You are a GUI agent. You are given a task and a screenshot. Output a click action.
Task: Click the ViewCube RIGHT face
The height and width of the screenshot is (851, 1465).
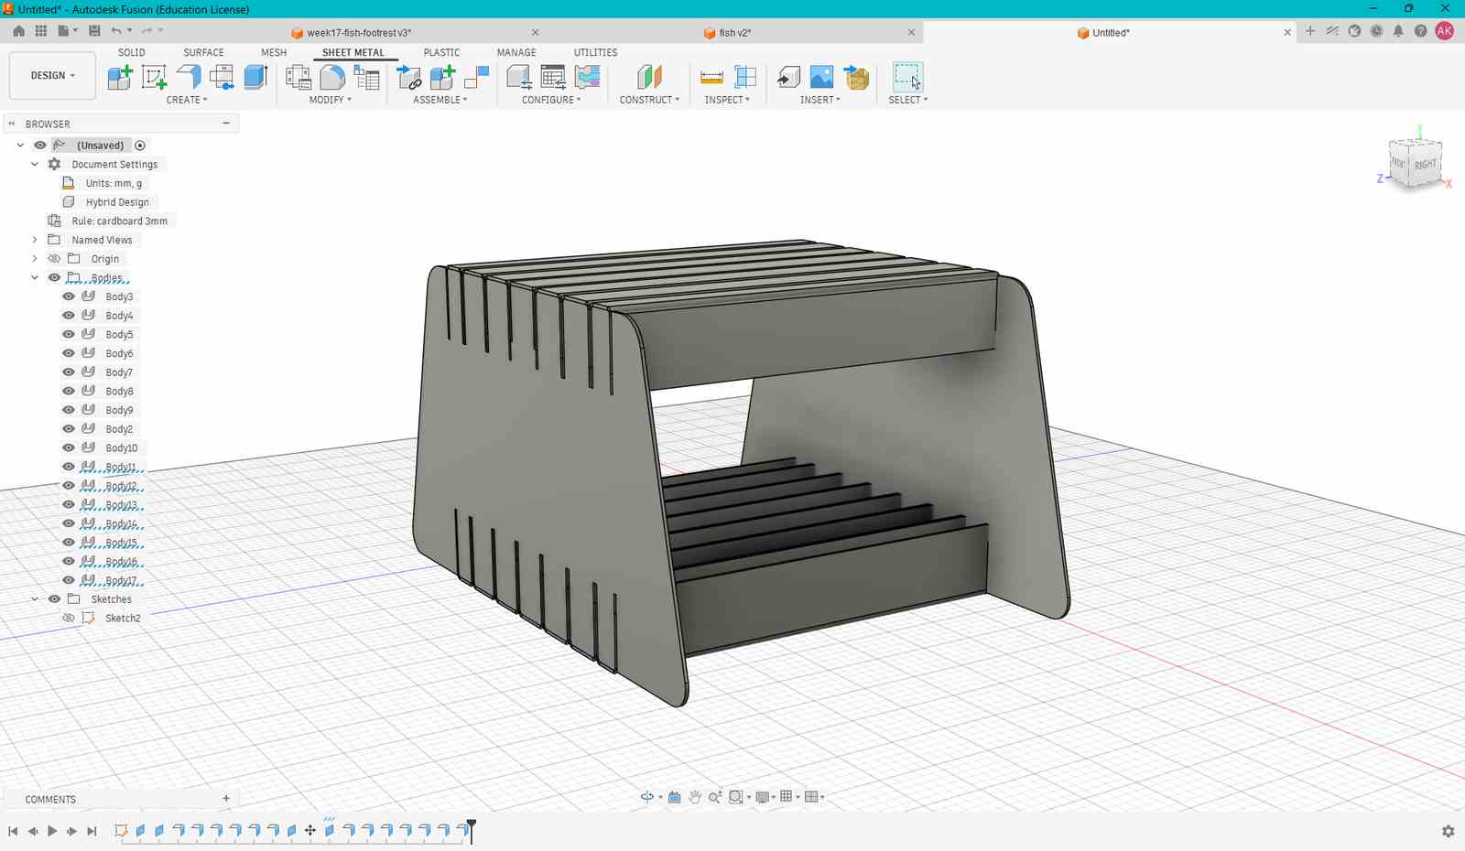[1425, 165]
